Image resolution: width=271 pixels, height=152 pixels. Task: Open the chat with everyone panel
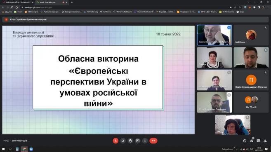(x=258, y=141)
